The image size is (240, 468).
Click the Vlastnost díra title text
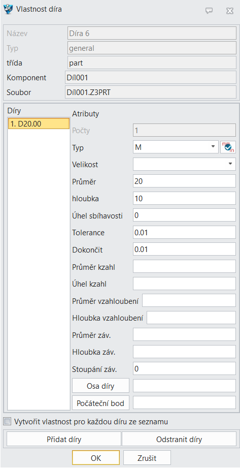39,9
